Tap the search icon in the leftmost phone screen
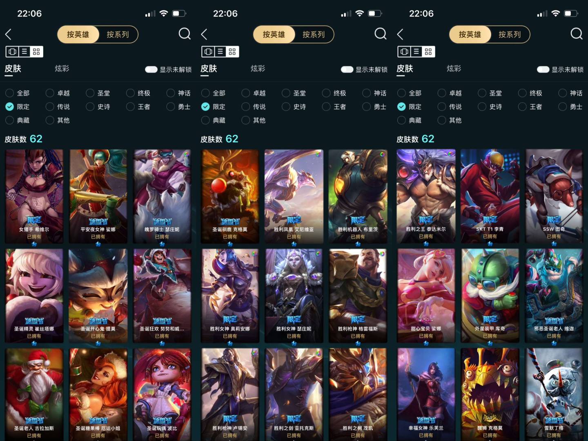The height and width of the screenshot is (441, 588). tap(185, 34)
